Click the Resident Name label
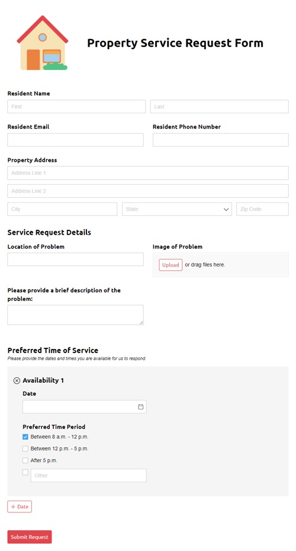The height and width of the screenshot is (551, 296). pos(28,94)
